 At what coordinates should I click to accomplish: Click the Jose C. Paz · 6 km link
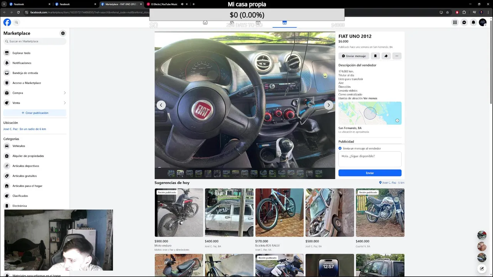click(x=392, y=183)
